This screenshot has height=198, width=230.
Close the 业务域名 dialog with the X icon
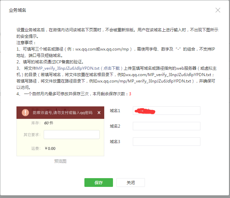pos(218,10)
